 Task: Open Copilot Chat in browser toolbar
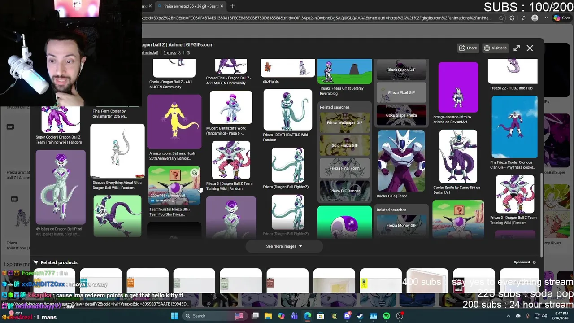click(561, 18)
